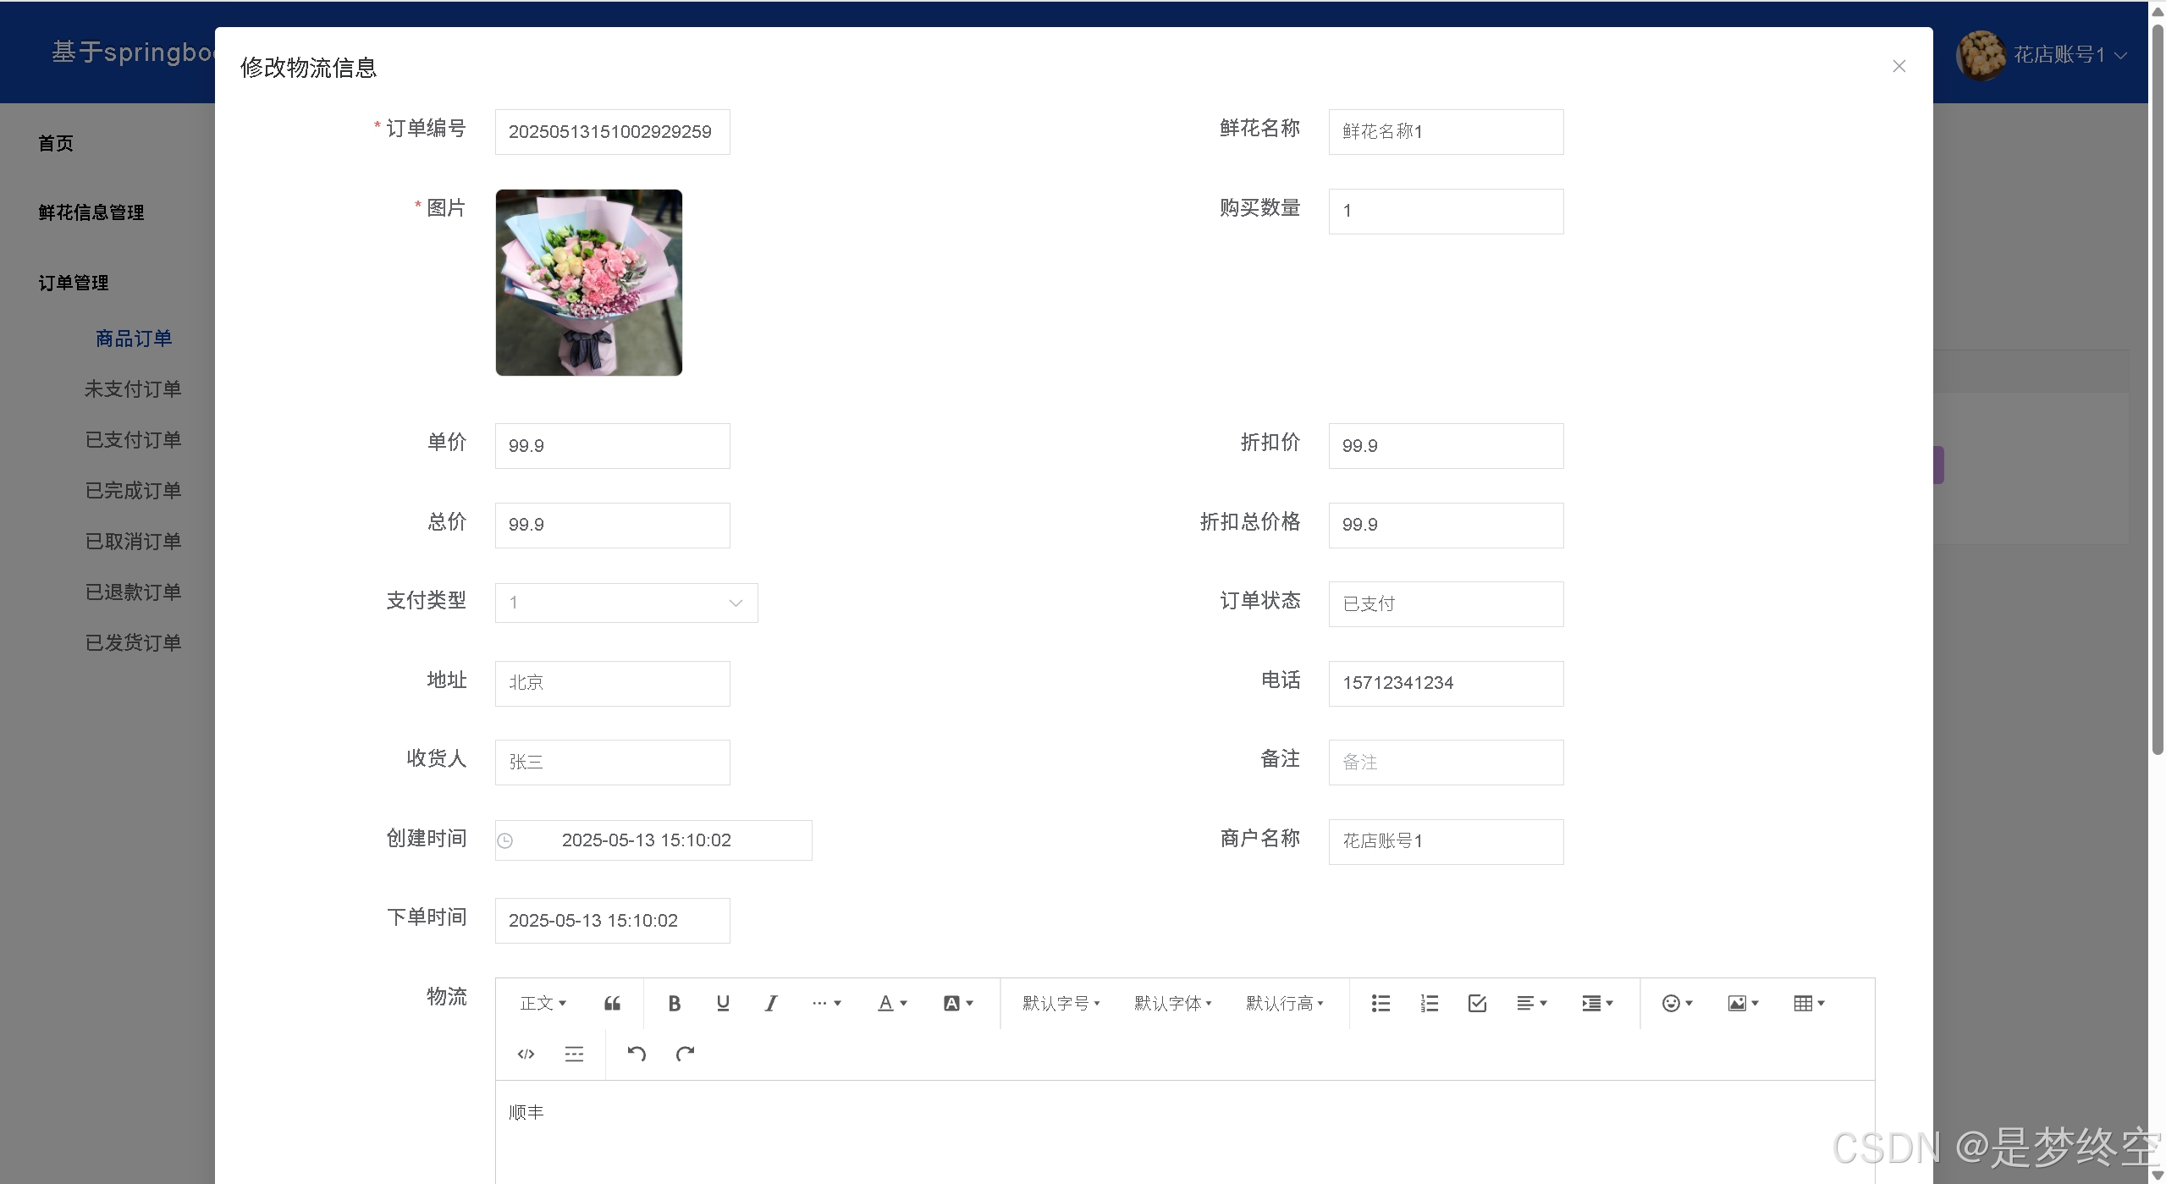Select 未支付订单 in the sidebar
Viewport: 2166px width, 1184px height.
pyautogui.click(x=133, y=388)
